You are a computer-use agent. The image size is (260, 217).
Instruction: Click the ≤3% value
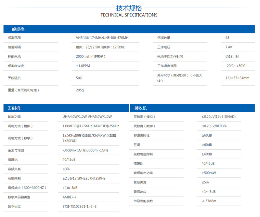66,169
